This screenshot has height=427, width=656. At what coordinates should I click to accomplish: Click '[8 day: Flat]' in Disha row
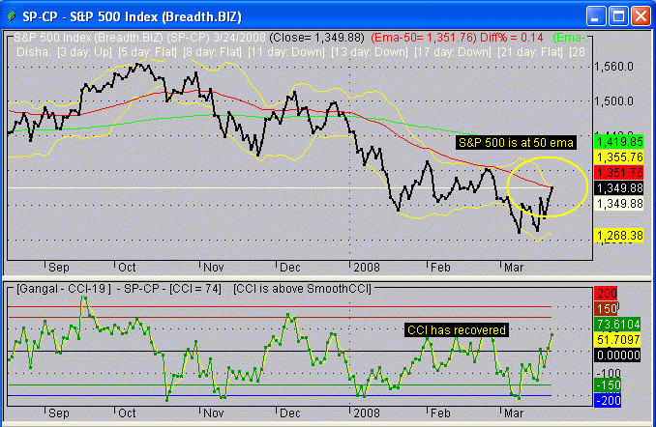(212, 52)
